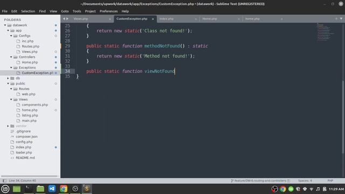Image resolution: width=345 pixels, height=194 pixels.
Task: Click the feature/DW-6 git branch label
Action: click(x=260, y=181)
